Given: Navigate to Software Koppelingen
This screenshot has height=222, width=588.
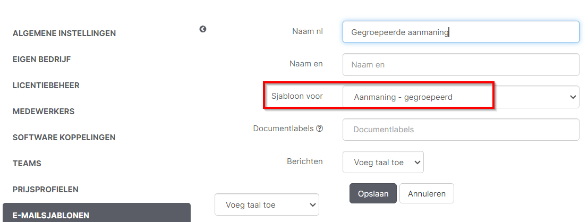Looking at the screenshot, I should pos(64,138).
